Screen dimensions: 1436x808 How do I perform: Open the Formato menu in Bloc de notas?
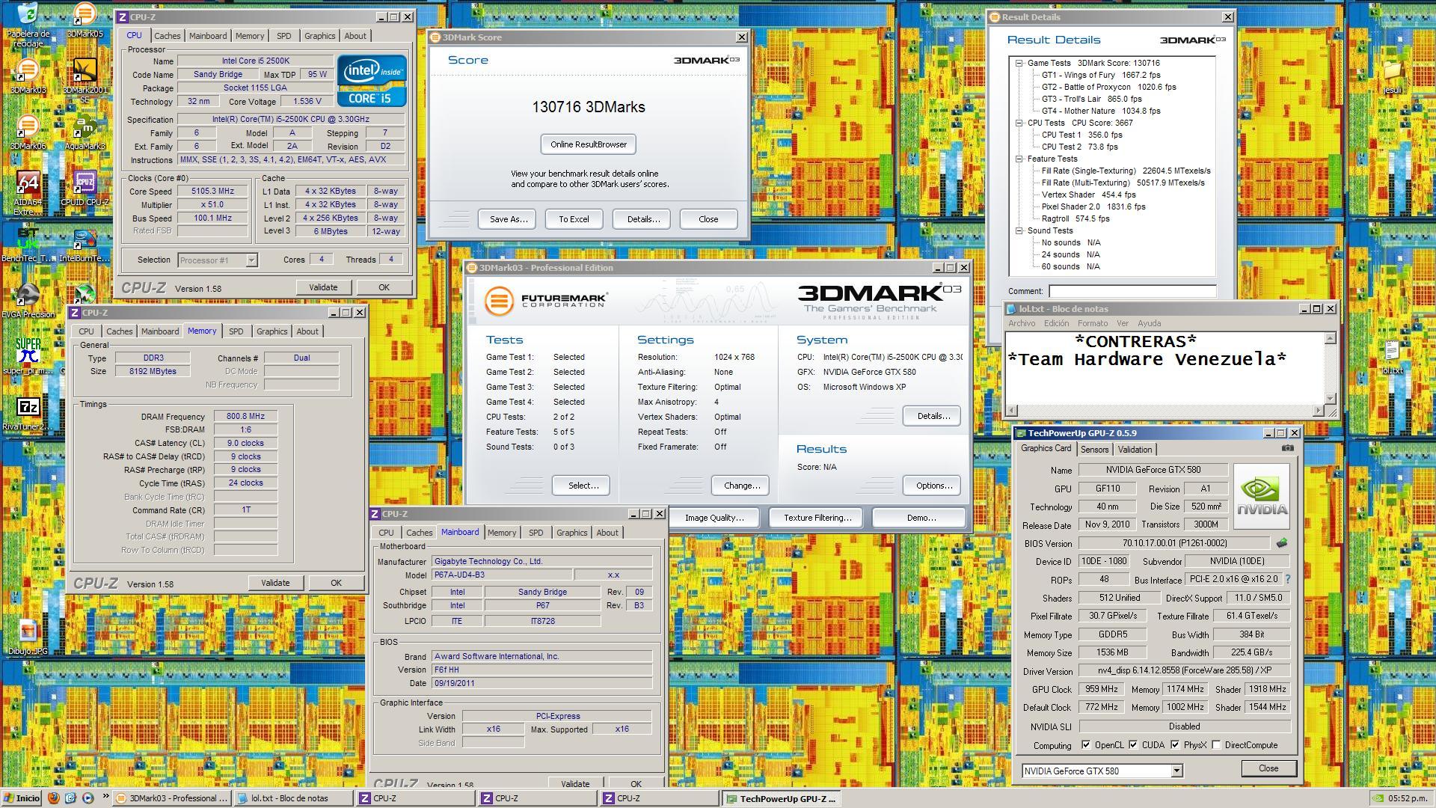coord(1092,323)
